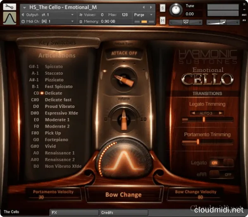The height and width of the screenshot is (217, 248).
Task: Select Proud Vibrato articulation
Action: click(60, 106)
